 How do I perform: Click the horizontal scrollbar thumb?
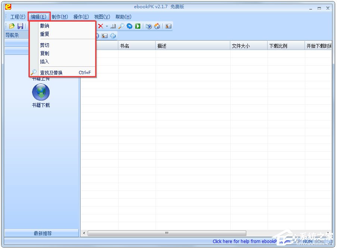(x=167, y=233)
